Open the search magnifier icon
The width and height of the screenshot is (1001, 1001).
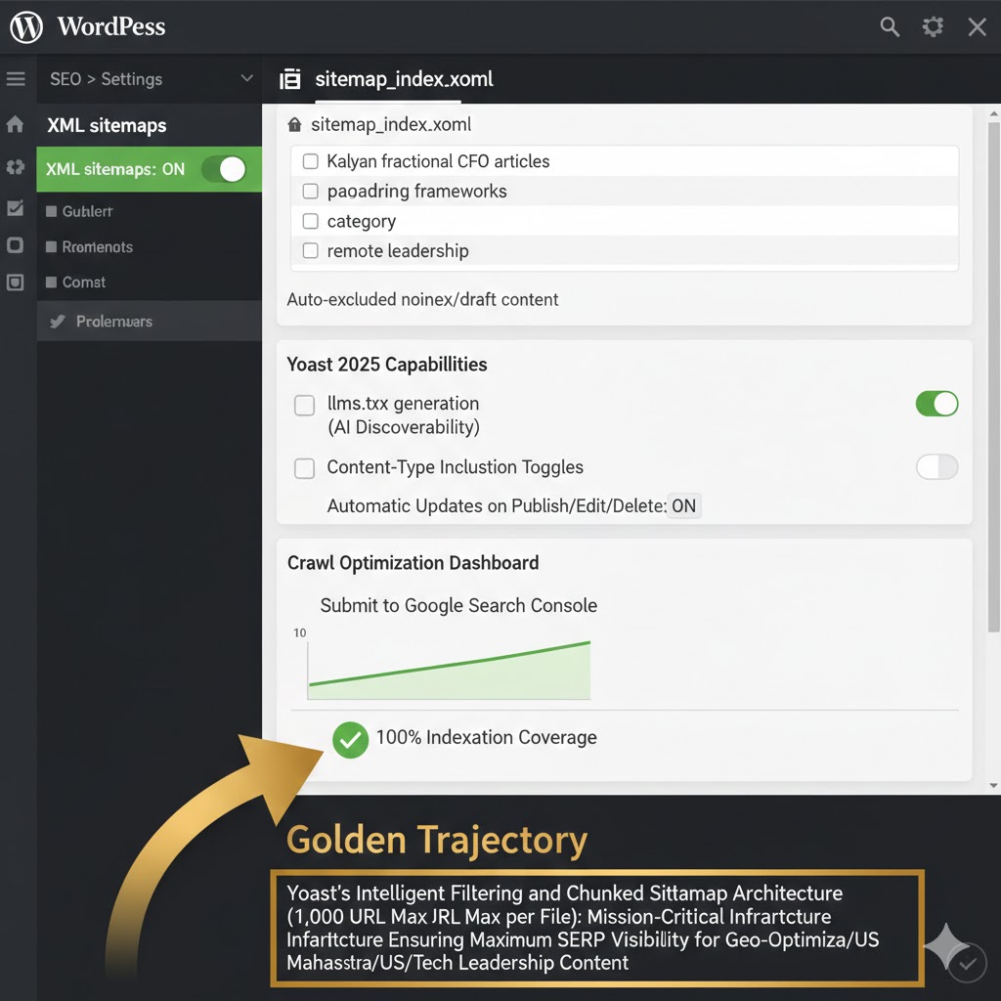pos(890,26)
